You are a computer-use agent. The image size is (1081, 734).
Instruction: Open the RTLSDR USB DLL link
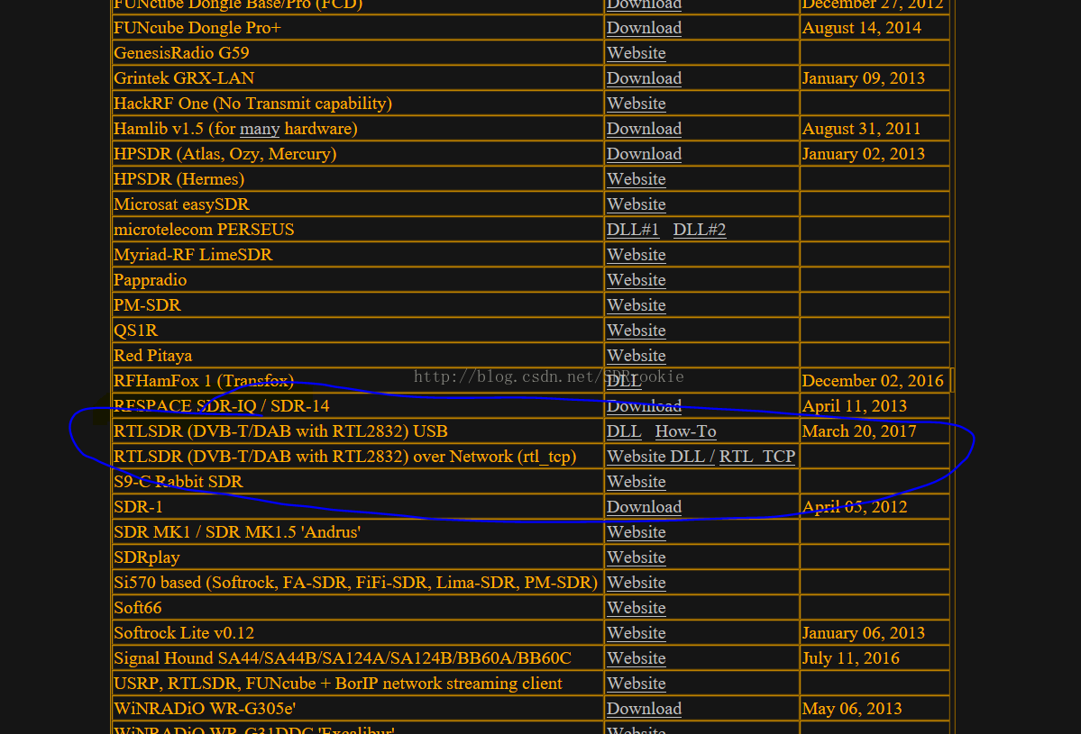pos(624,431)
